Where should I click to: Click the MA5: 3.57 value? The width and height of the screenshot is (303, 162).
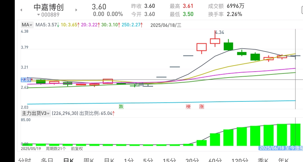47,25
